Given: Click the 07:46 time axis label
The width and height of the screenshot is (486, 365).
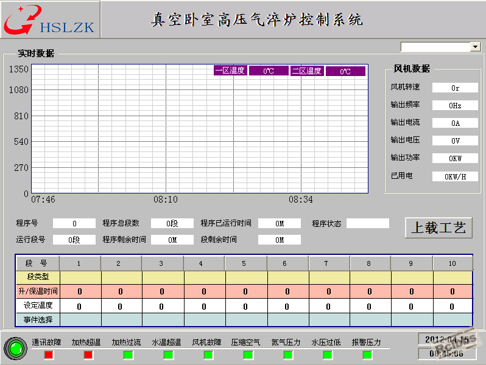Looking at the screenshot, I should click(43, 200).
